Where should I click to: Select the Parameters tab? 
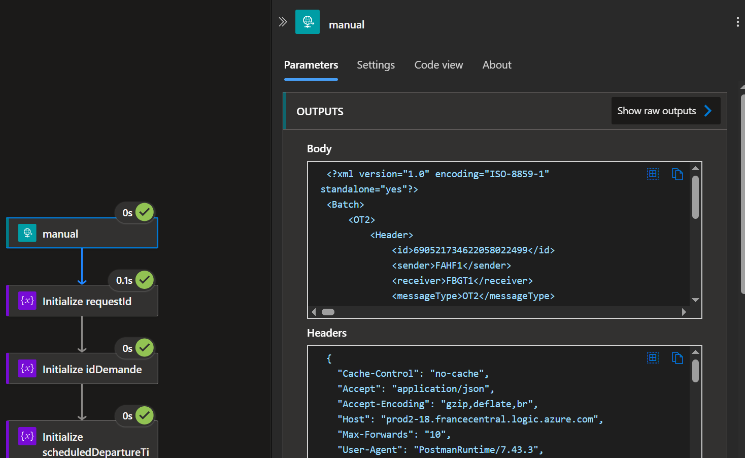click(311, 65)
